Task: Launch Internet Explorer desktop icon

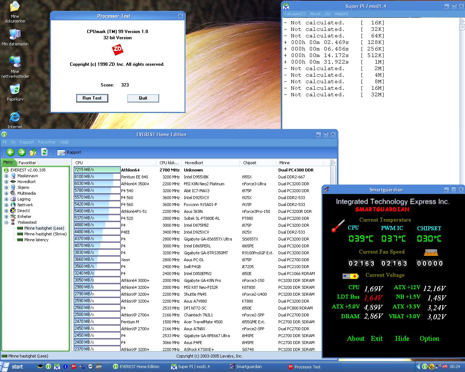Action: click(15, 120)
